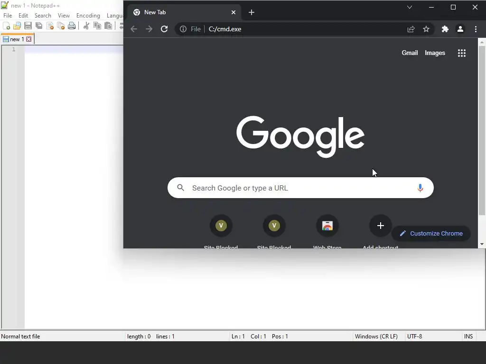The width and height of the screenshot is (486, 364).
Task: Click Notepad++ title bar icon
Action: [x=5, y=5]
